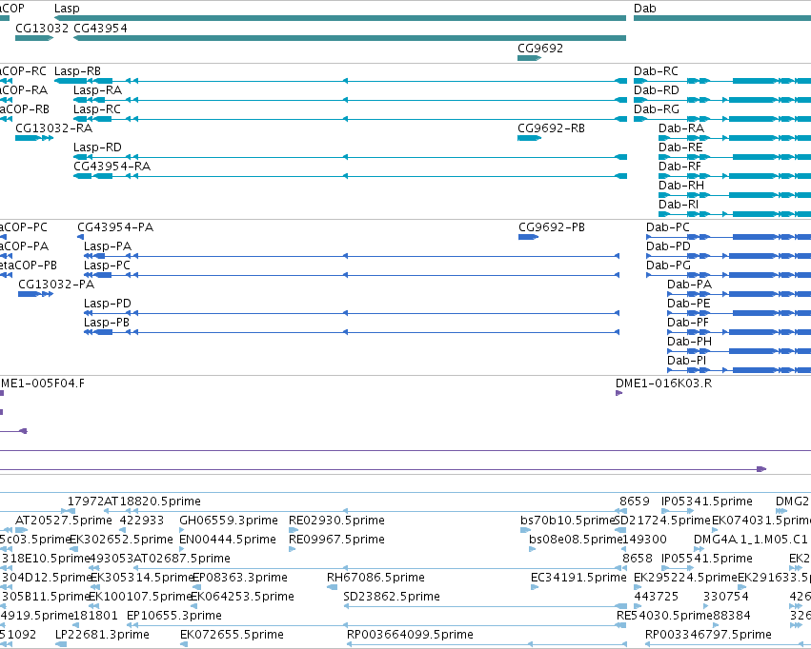Click the Dab-RA transcript label
This screenshot has width=811, height=649.
[681, 128]
